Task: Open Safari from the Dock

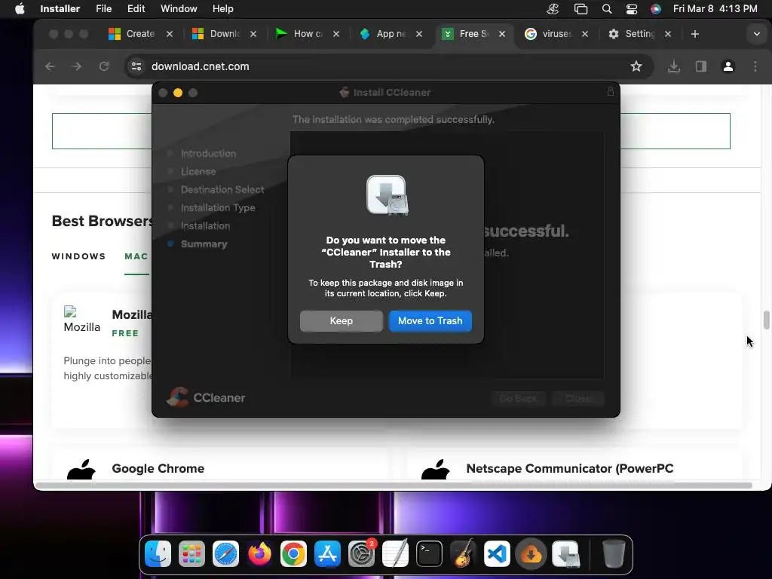Action: [x=225, y=554]
